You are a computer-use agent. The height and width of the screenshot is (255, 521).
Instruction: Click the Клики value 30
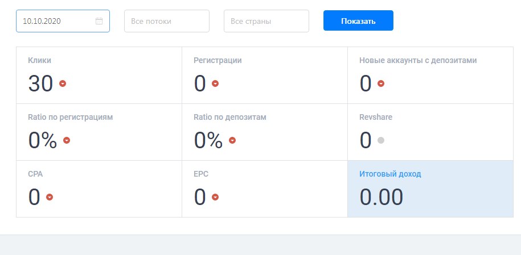click(x=40, y=83)
